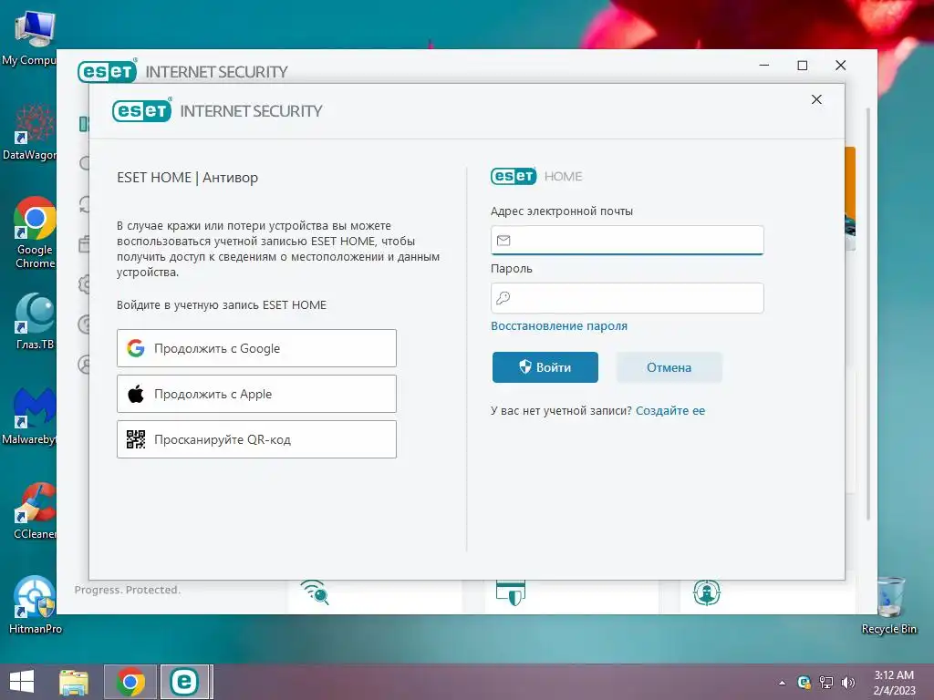Open the anti-theft tile icon

707,592
